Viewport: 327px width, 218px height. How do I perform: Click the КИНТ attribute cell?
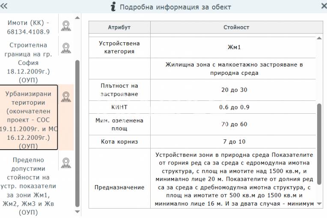119,107
